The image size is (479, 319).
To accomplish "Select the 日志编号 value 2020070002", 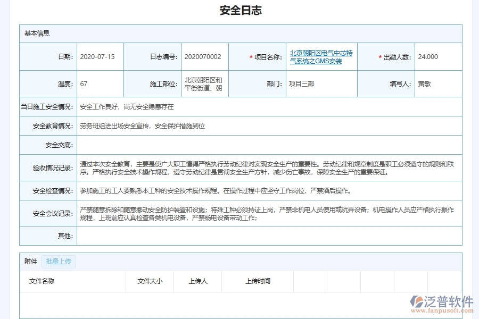I will [204, 57].
